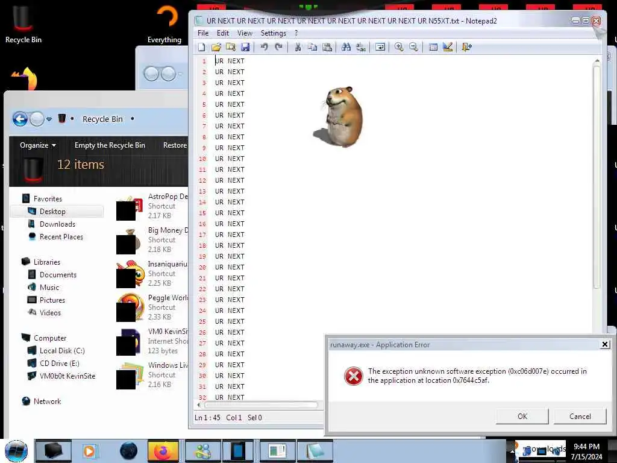The width and height of the screenshot is (617, 463).
Task: Click the Exit icon in Notepad2 toolbar
Action: (x=467, y=47)
